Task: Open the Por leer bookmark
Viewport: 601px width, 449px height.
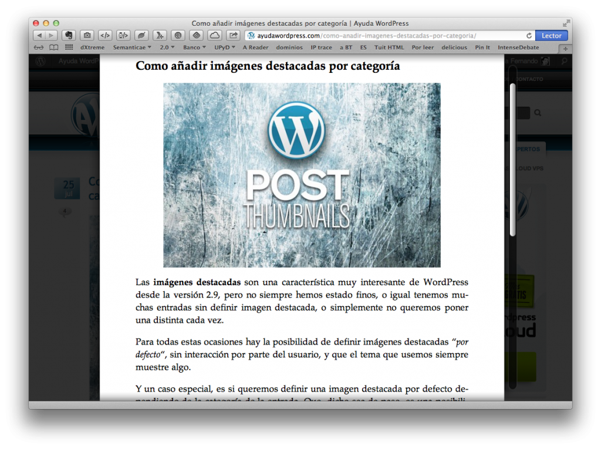Action: [x=423, y=48]
